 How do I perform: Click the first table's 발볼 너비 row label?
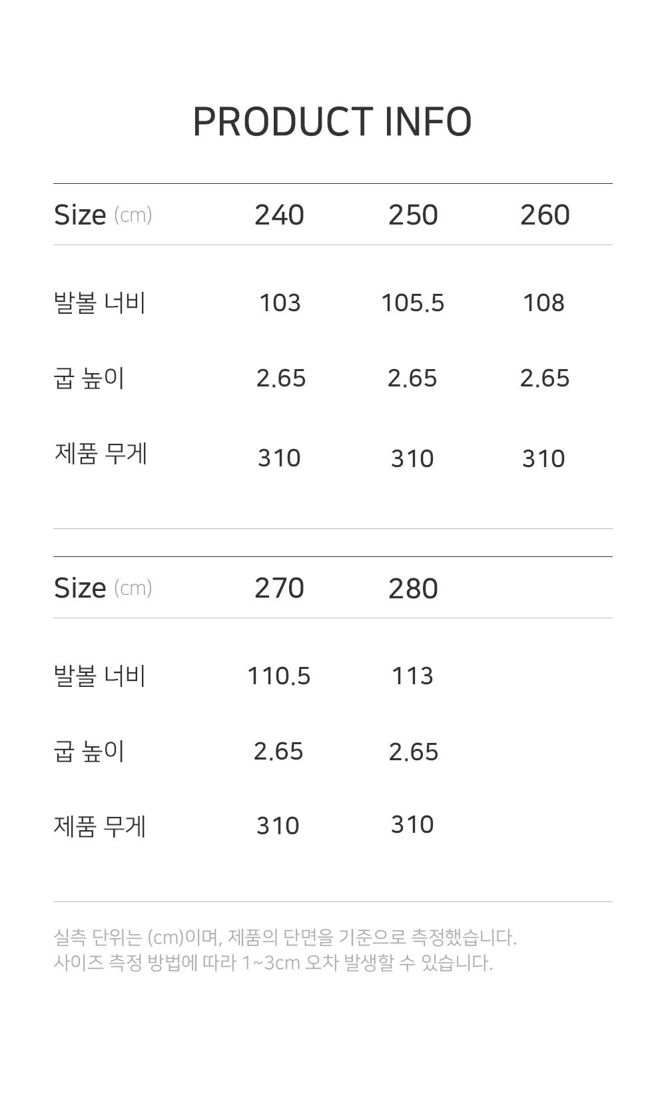[x=99, y=303]
